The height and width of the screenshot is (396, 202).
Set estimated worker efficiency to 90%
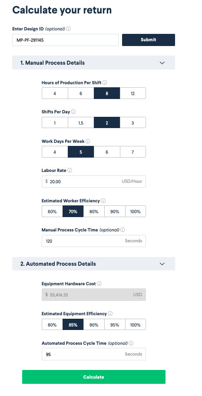[x=115, y=211]
